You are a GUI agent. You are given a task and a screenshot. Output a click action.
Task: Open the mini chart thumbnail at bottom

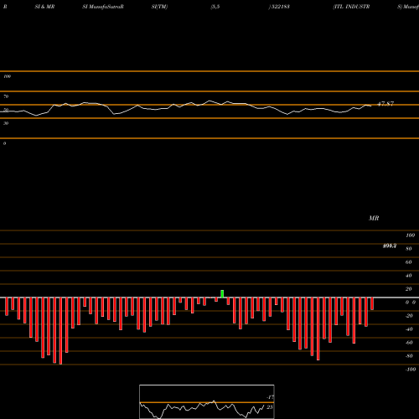click(207, 401)
